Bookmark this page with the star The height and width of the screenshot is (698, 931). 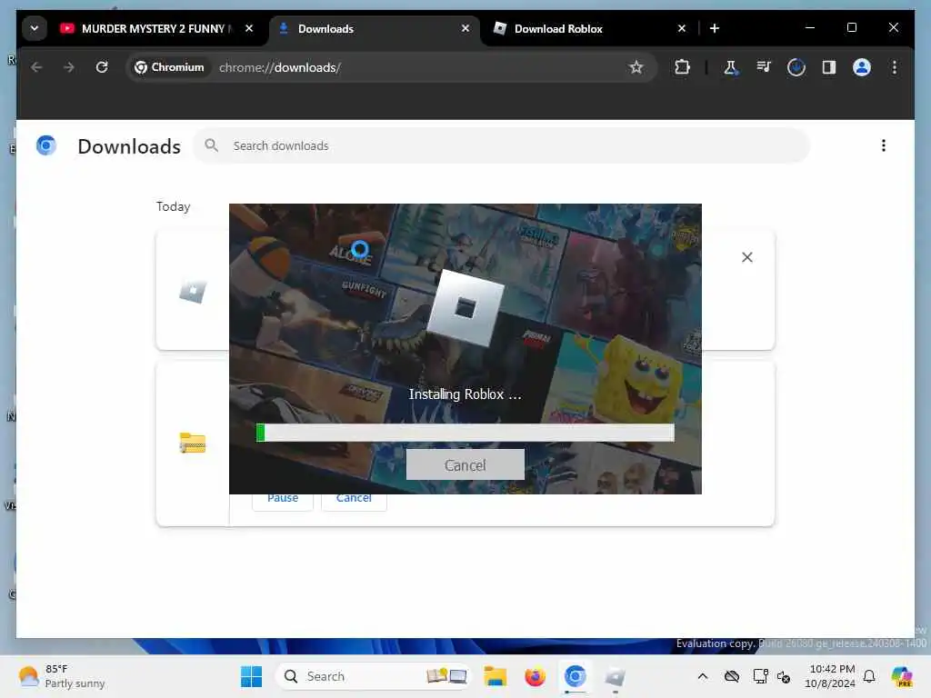pos(636,67)
